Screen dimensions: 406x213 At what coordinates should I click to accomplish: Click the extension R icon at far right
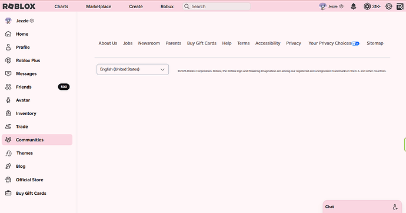(400, 6)
